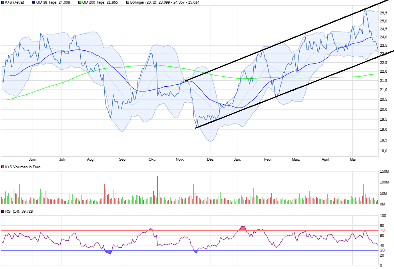Click the 25,5 price axis value

[x=384, y=13]
